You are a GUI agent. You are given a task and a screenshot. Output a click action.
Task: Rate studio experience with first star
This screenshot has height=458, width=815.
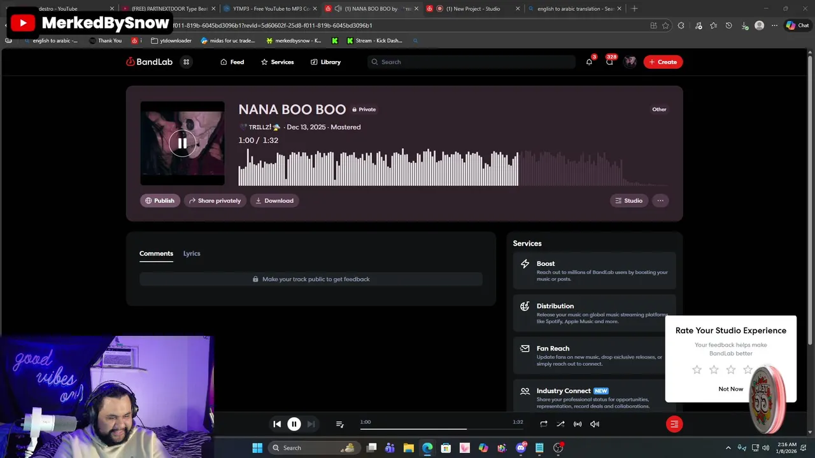coord(697,370)
